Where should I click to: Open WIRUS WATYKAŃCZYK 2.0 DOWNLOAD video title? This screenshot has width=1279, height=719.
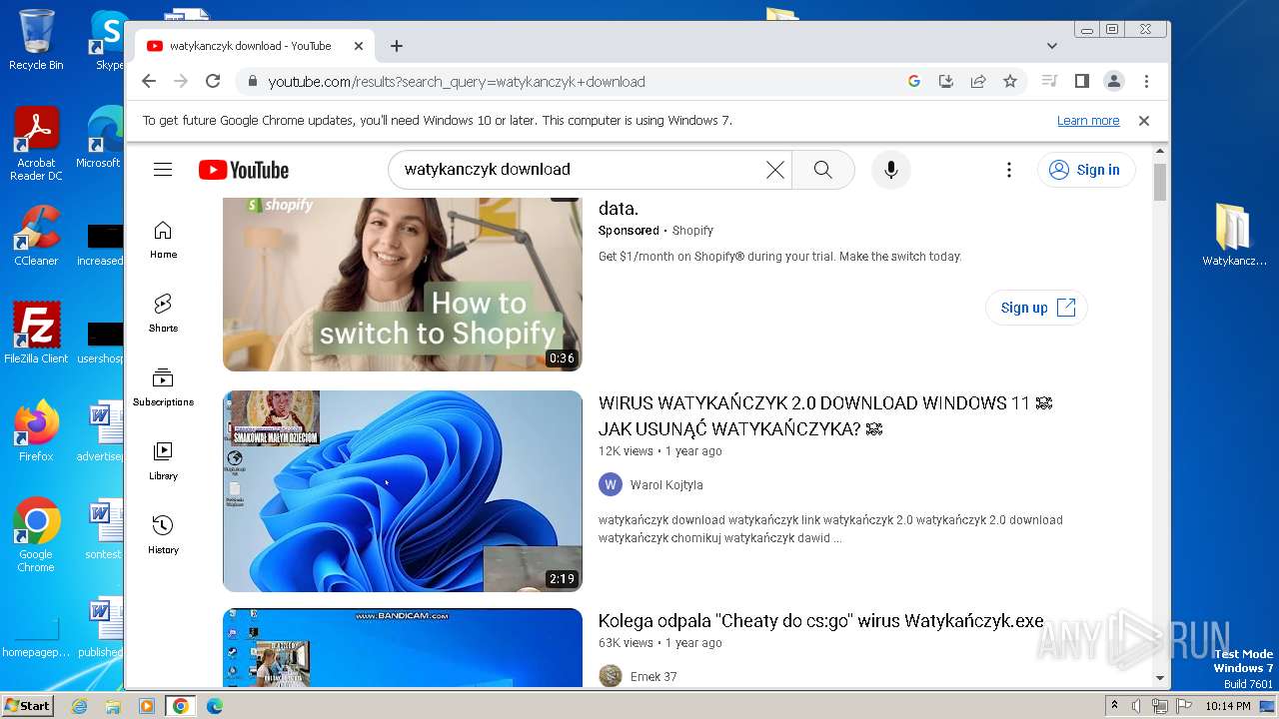pos(825,416)
